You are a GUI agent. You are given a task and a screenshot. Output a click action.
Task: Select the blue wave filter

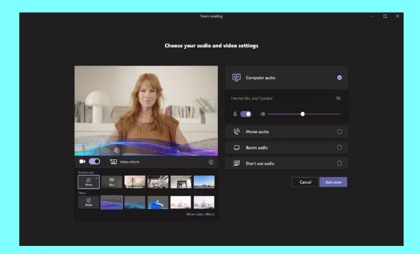pyautogui.click(x=135, y=202)
